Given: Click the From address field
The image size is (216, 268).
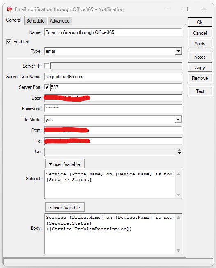Looking at the screenshot, I should point(113,130).
